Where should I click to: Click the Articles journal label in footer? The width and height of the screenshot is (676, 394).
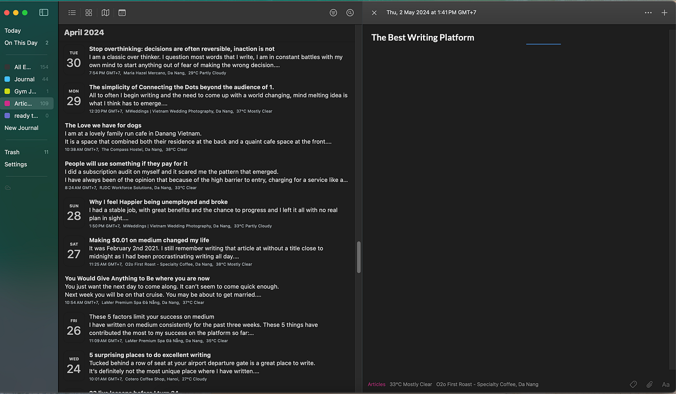click(376, 384)
